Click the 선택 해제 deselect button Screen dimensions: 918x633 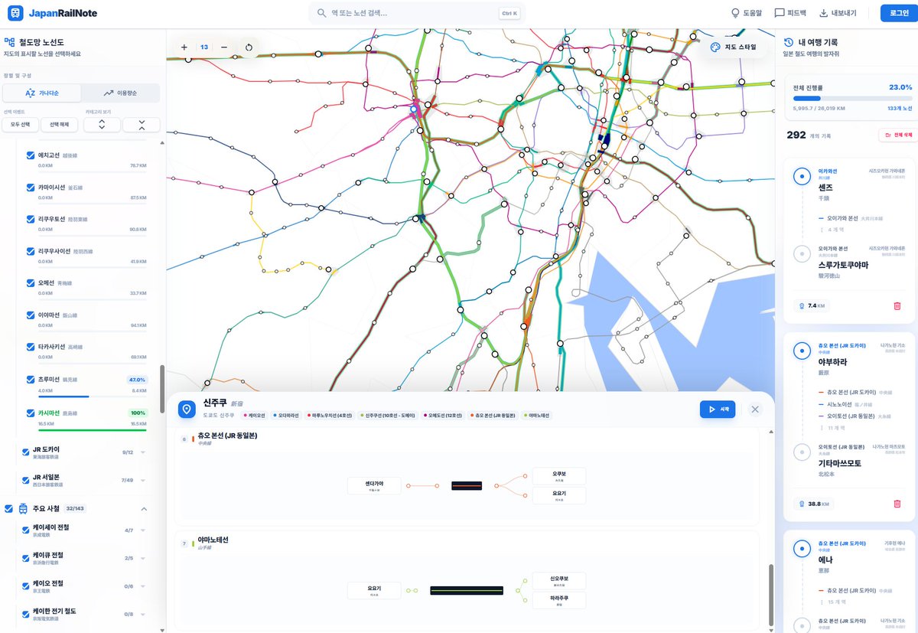pyautogui.click(x=60, y=125)
